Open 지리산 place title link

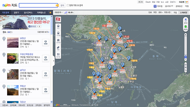pyautogui.click(x=23, y=102)
